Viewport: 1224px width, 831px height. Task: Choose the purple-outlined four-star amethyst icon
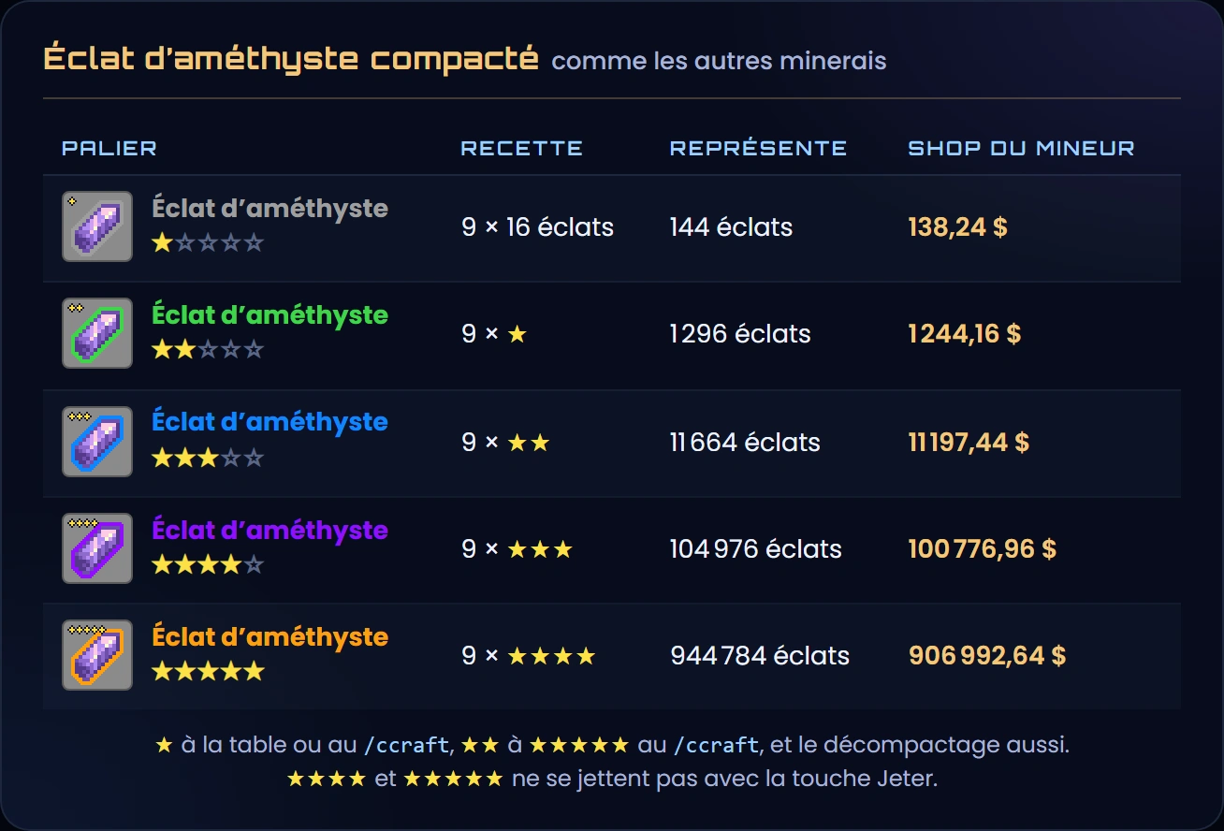coord(97,548)
